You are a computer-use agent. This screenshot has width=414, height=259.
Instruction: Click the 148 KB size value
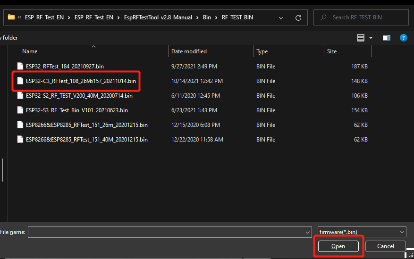click(359, 81)
